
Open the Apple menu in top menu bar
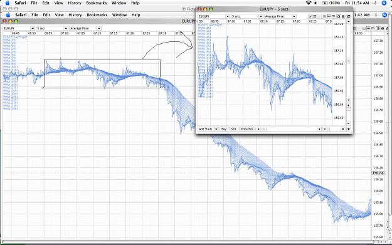point(8,3)
